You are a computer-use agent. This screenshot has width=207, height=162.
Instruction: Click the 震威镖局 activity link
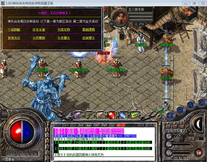(88, 30)
